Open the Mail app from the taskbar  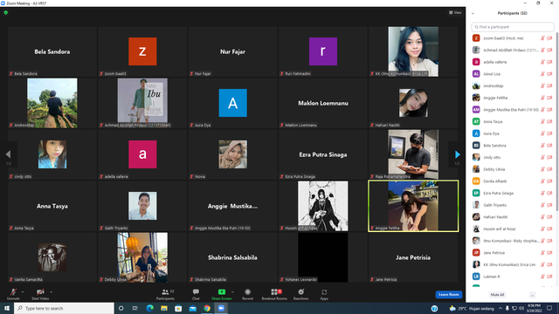click(x=192, y=308)
